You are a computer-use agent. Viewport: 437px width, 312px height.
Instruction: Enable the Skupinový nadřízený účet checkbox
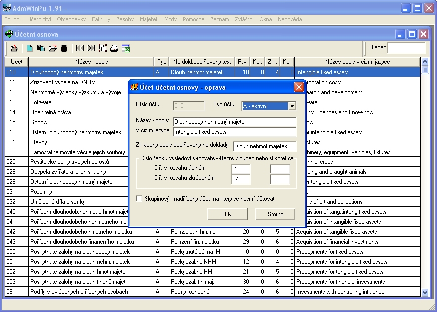140,199
